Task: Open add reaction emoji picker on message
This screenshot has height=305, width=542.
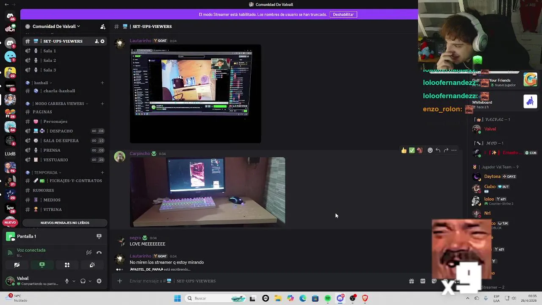Action: 430,150
